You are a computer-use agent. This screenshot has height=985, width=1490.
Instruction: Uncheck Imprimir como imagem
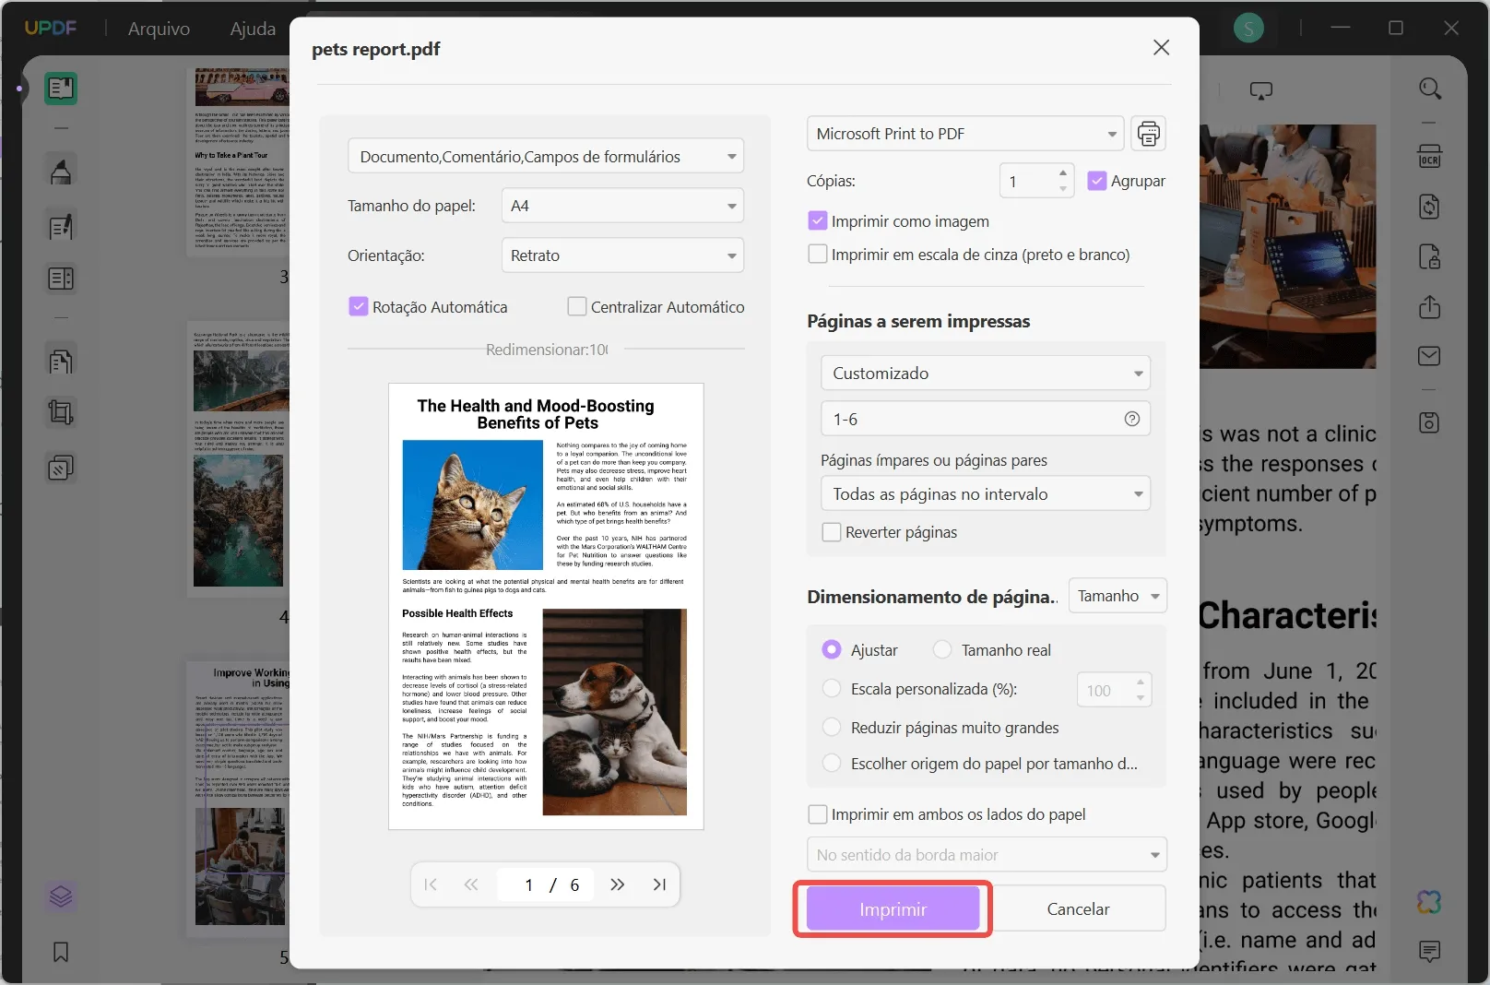[x=817, y=220]
